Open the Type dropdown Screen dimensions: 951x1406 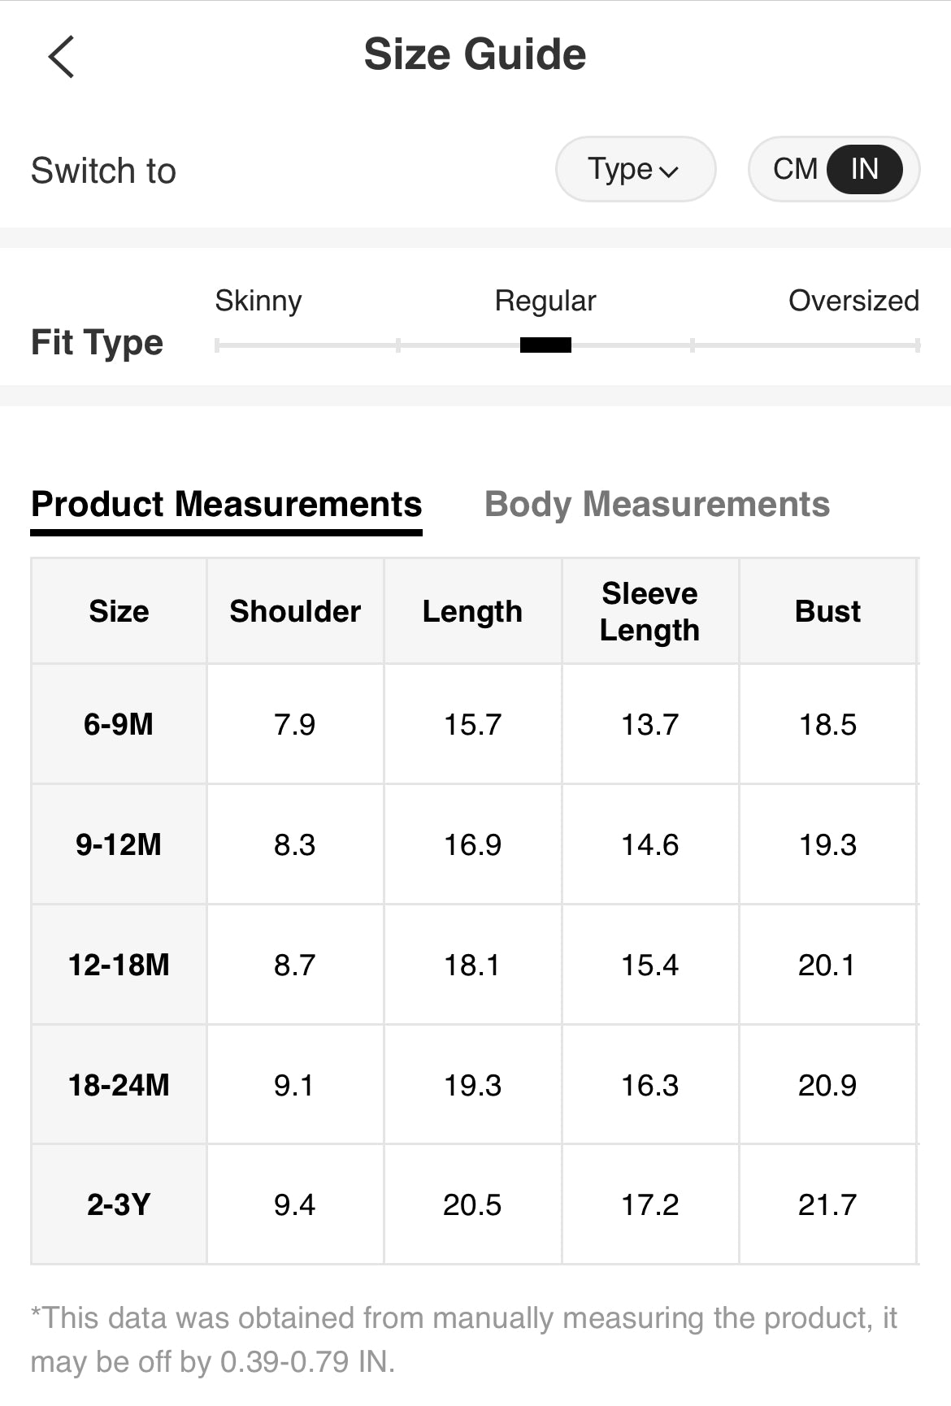(x=634, y=170)
